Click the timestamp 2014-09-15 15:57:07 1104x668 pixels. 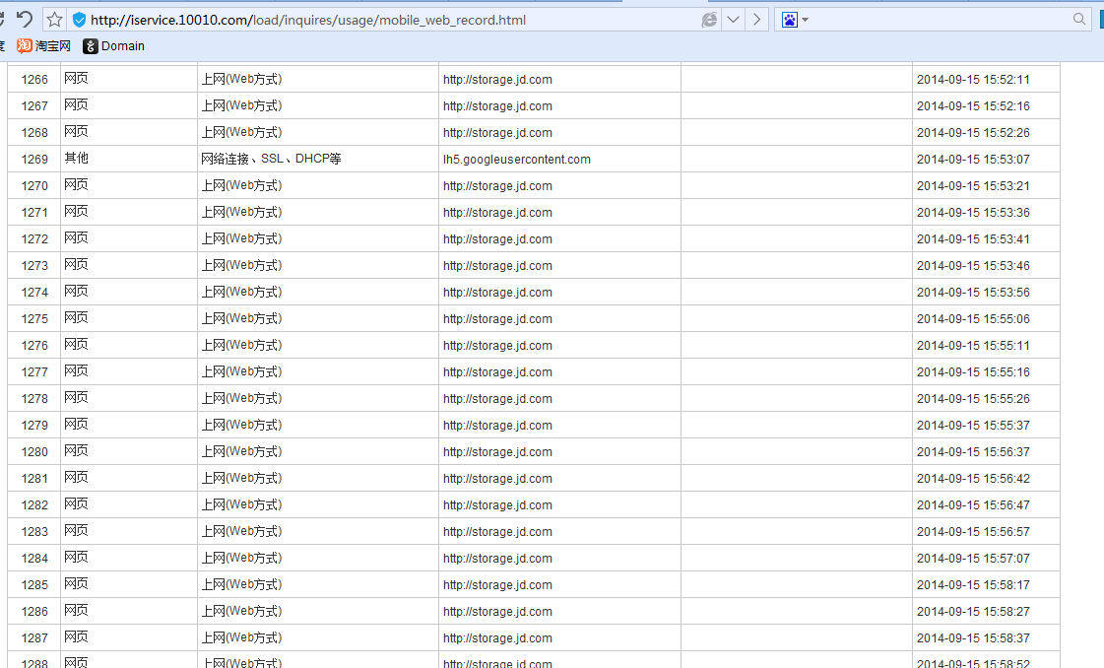(x=973, y=559)
